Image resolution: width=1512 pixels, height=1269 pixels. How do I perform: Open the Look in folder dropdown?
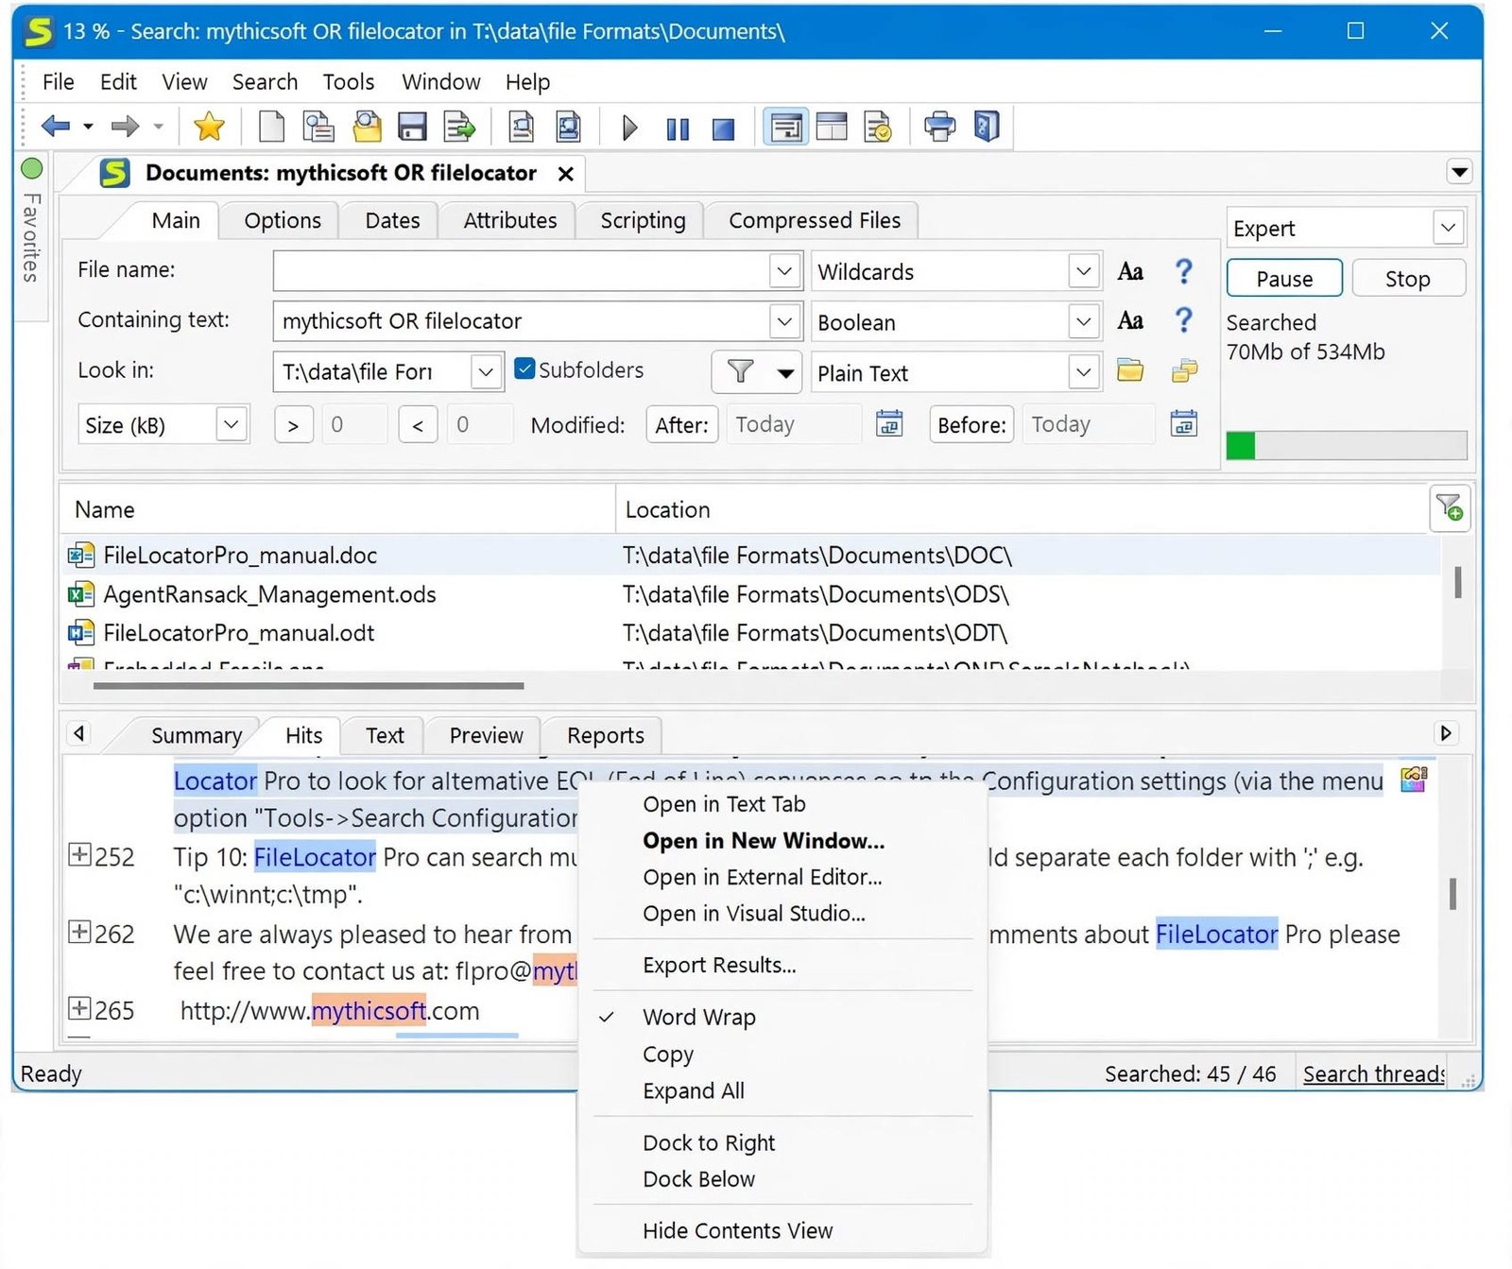click(x=486, y=371)
